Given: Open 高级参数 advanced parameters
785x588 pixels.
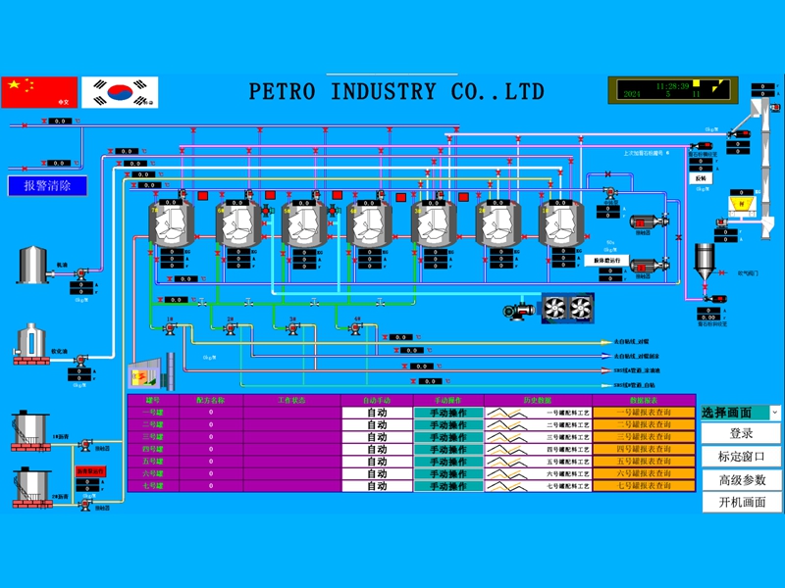Looking at the screenshot, I should click(742, 479).
